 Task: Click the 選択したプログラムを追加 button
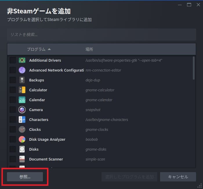point(129,177)
